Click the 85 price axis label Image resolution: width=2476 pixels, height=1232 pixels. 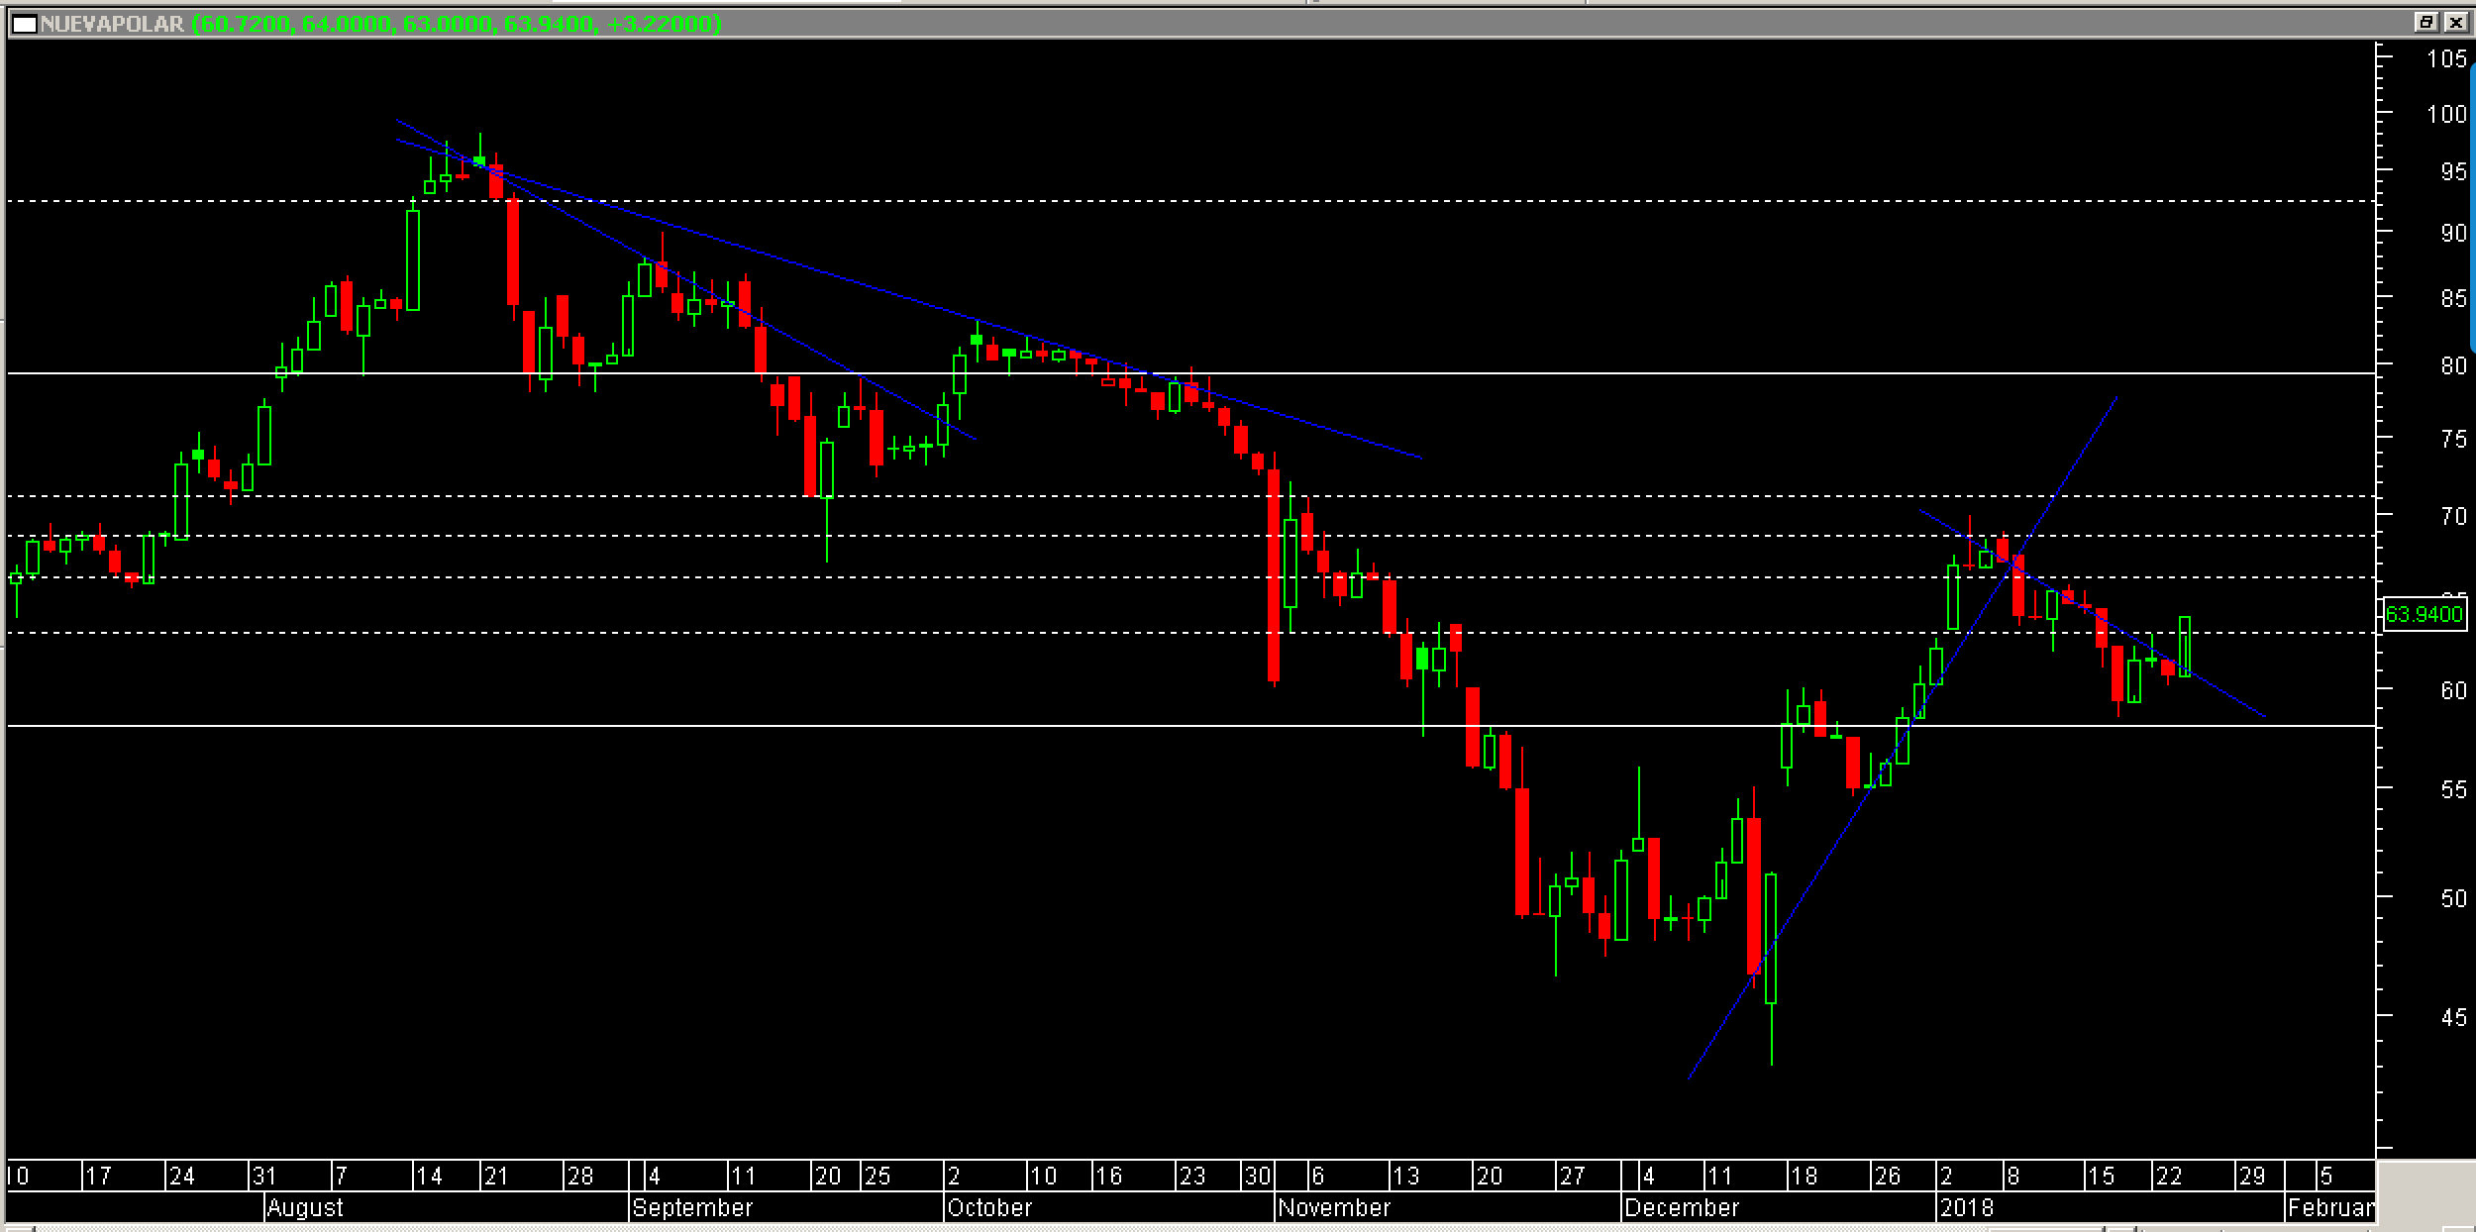2453,298
